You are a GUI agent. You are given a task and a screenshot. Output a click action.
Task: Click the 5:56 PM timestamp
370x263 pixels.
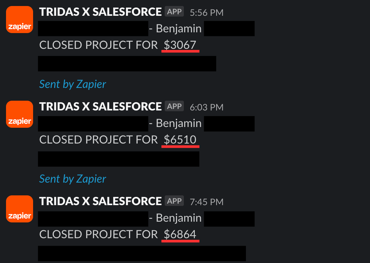click(x=206, y=12)
